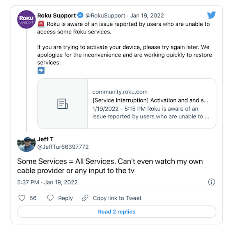Click the blue verified badge

click(80, 15)
